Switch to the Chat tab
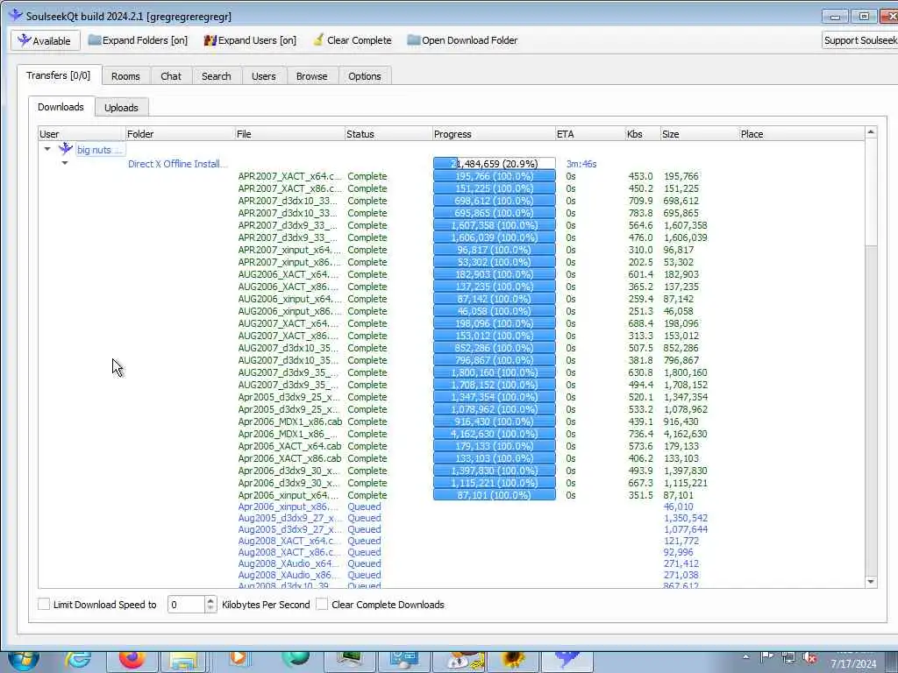The width and height of the screenshot is (898, 673). [171, 76]
